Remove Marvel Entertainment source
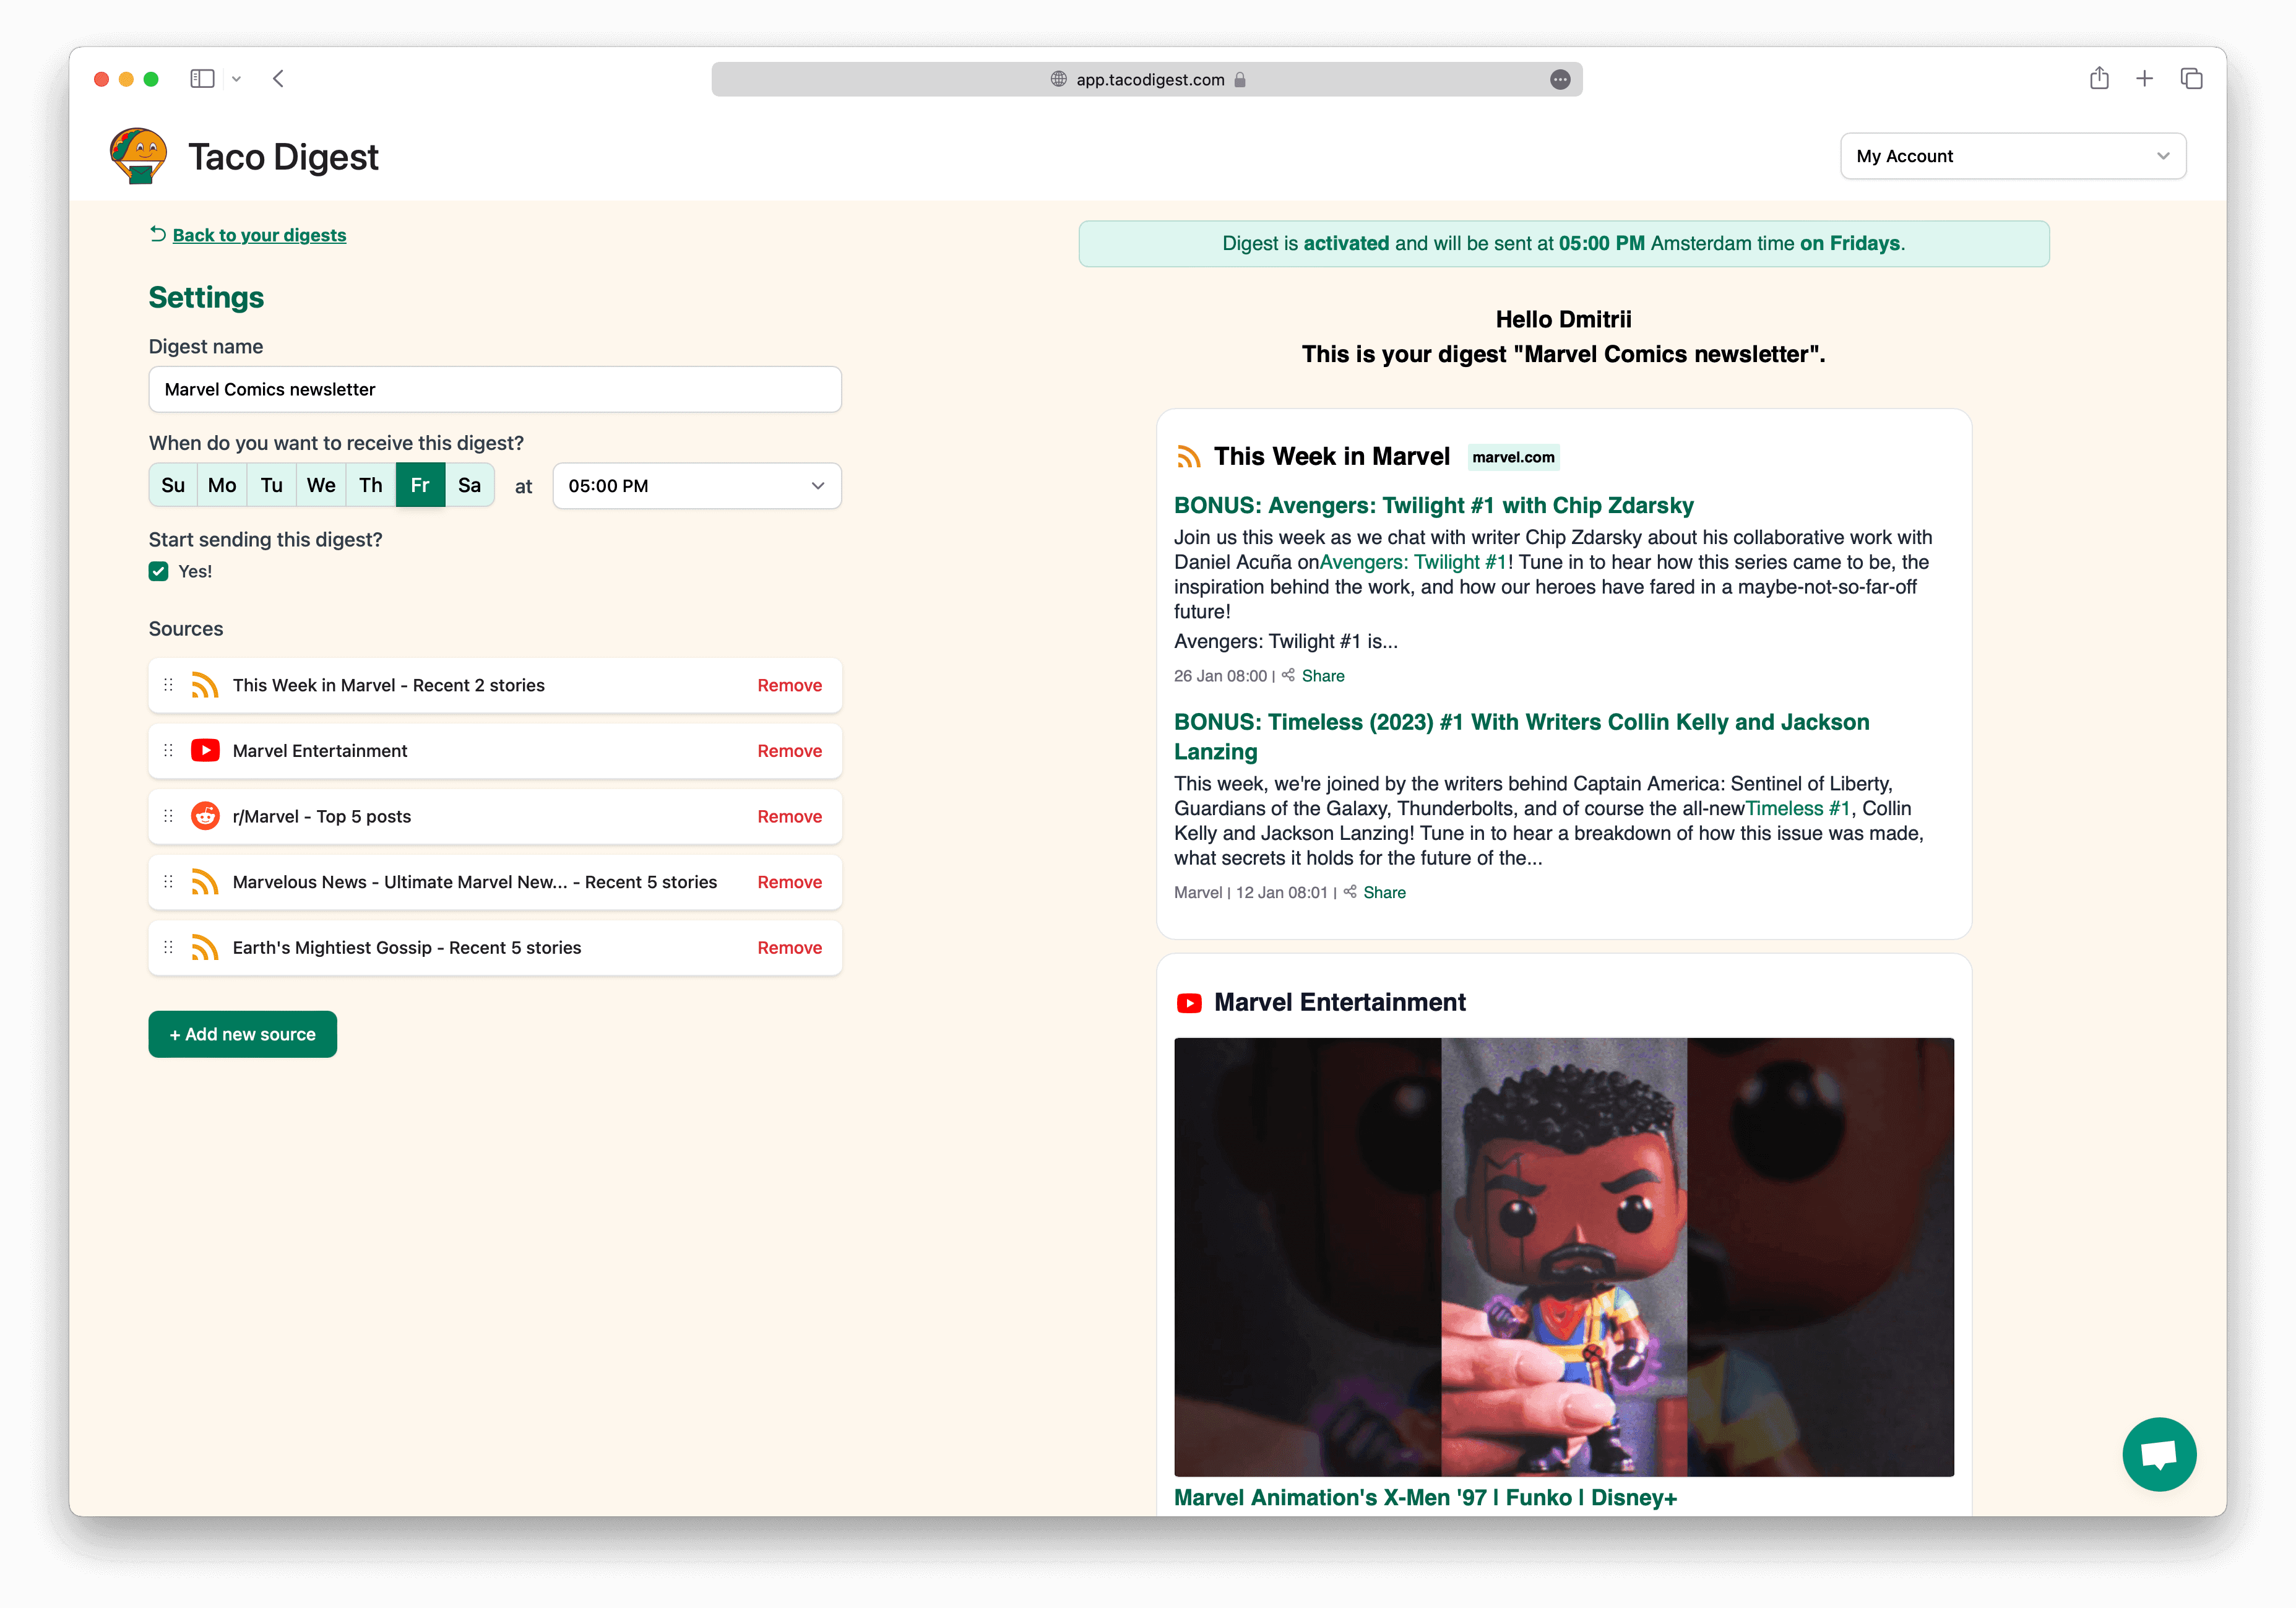 pos(789,750)
